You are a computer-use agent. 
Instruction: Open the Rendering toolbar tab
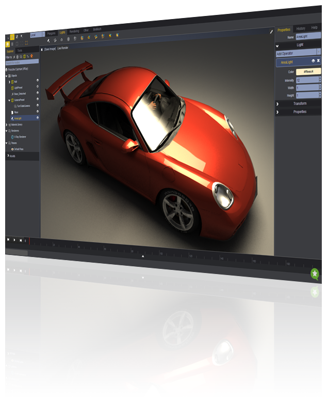point(74,31)
